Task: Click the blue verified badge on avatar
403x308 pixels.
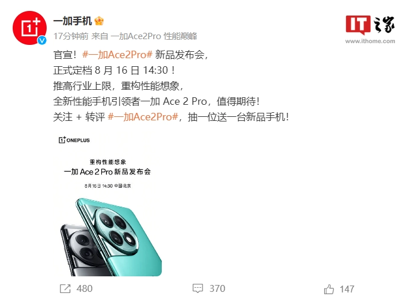Action: (42, 40)
